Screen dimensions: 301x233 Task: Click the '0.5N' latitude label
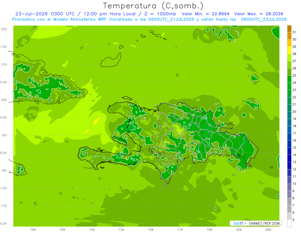(x=4, y=82)
